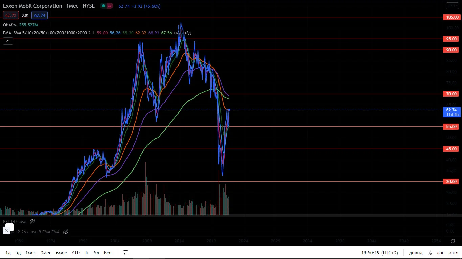The height and width of the screenshot is (259, 462).
Task: Show the hidden RSI 14 indicator
Action: coord(32,222)
